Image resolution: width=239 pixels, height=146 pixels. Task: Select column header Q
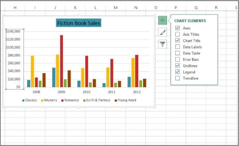tap(196, 8)
